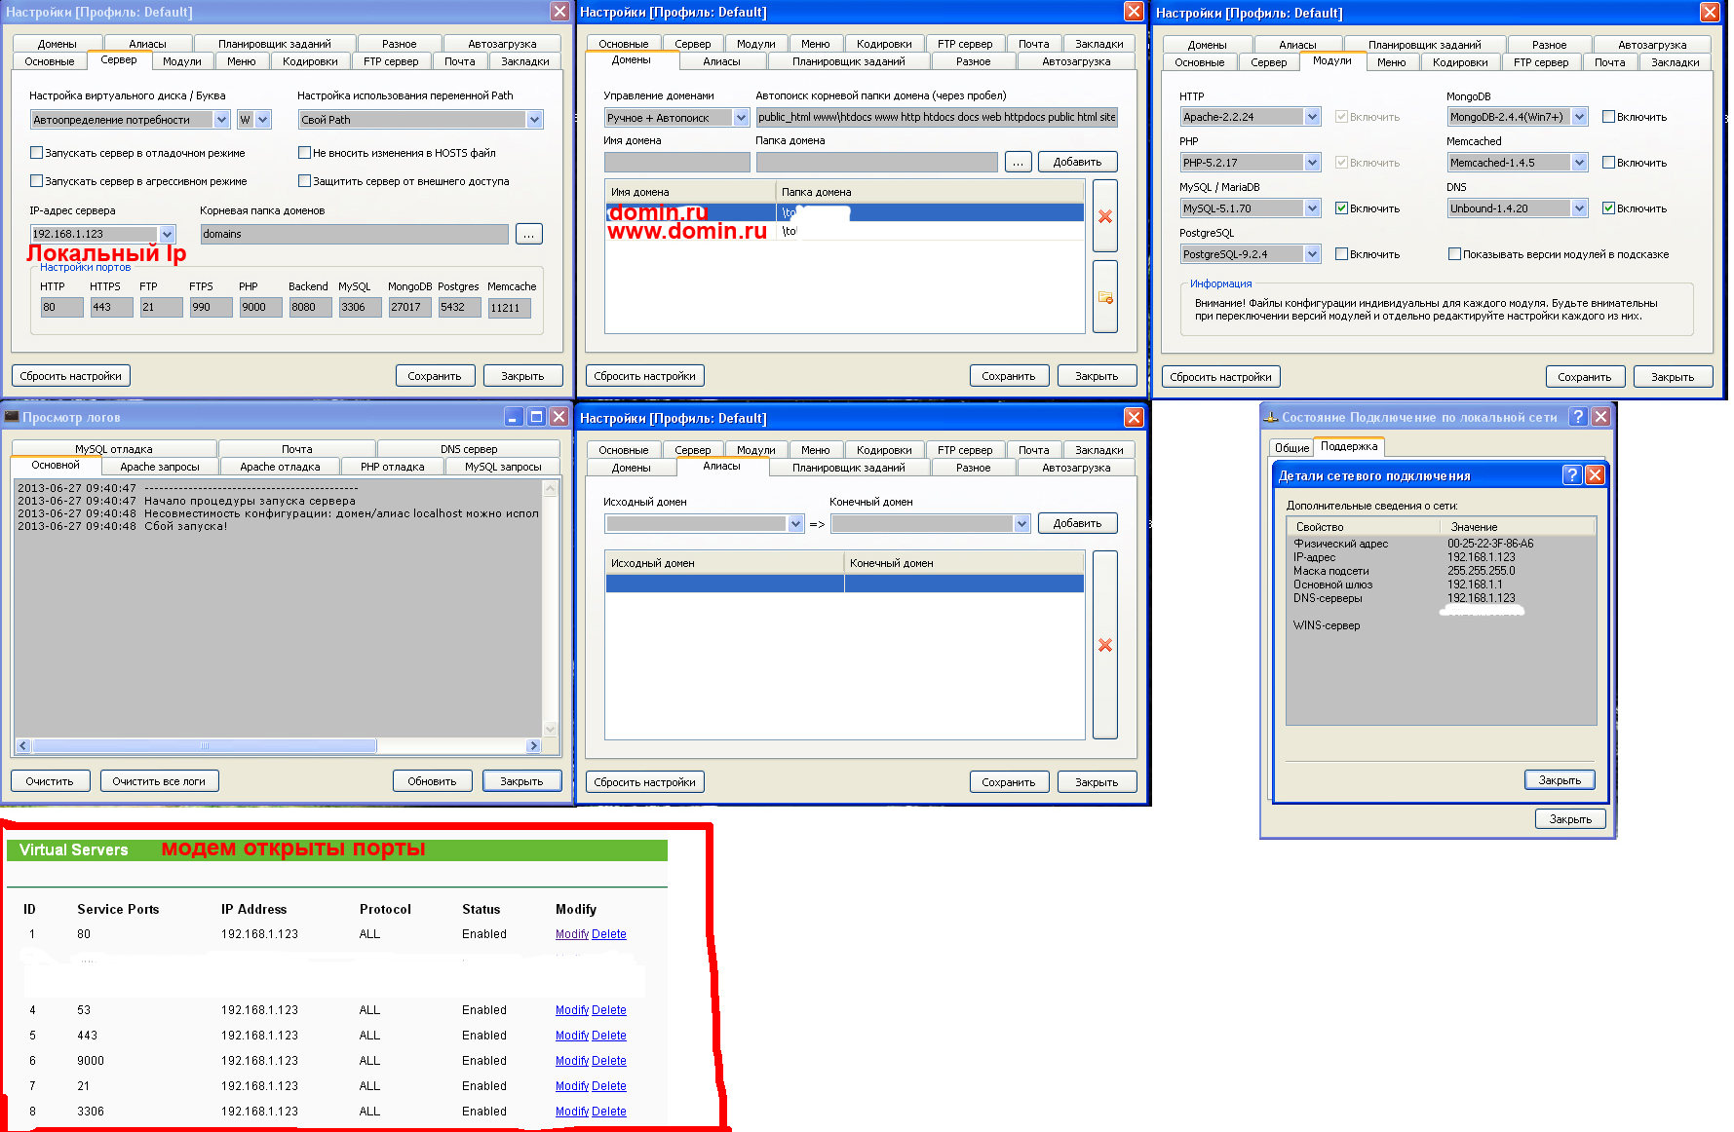Click horizontal scrollbar thumb in log viewer
This screenshot has width=1734, height=1132.
coord(205,746)
